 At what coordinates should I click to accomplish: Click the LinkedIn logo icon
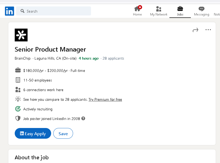click(9, 11)
